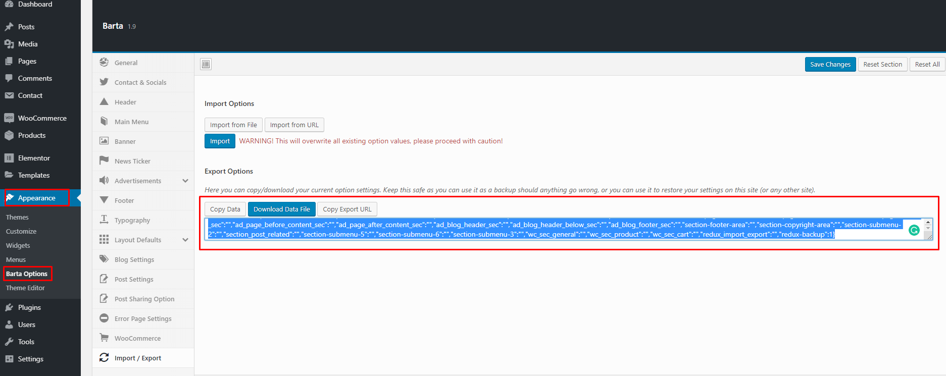Open Themes in the Appearance submenu
The image size is (946, 376).
coord(17,217)
